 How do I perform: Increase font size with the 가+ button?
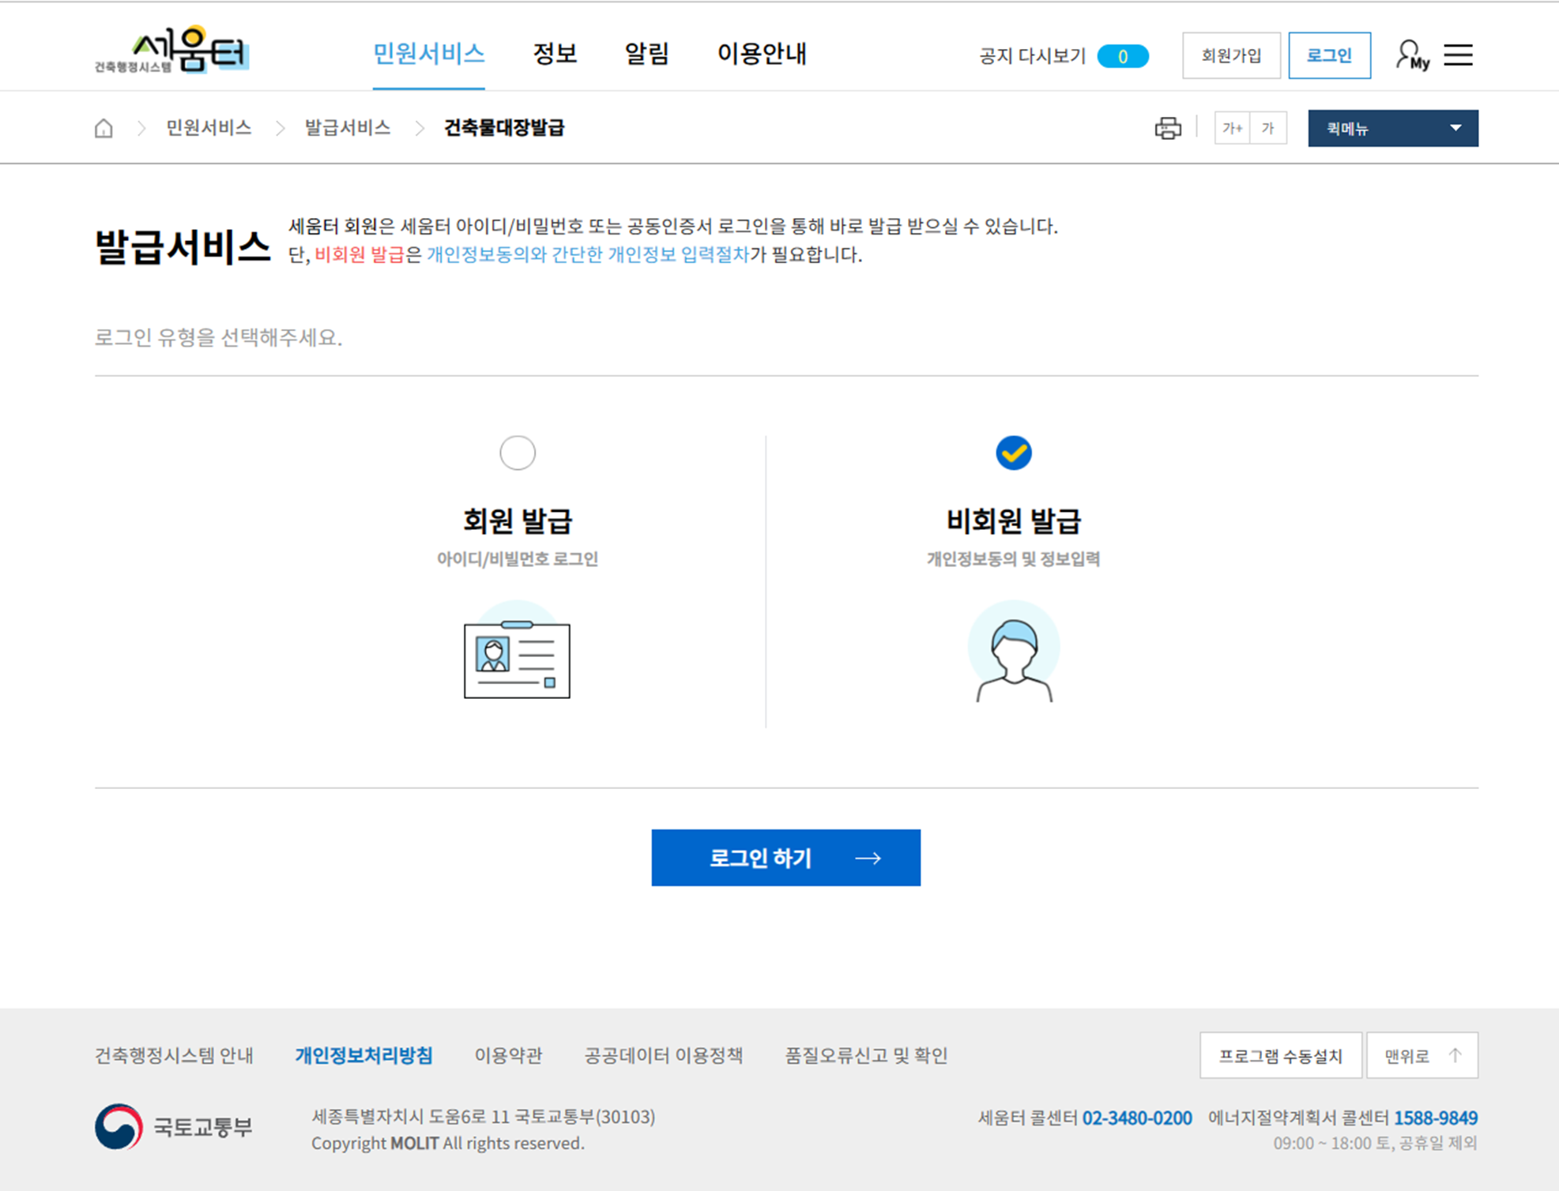pyautogui.click(x=1232, y=128)
